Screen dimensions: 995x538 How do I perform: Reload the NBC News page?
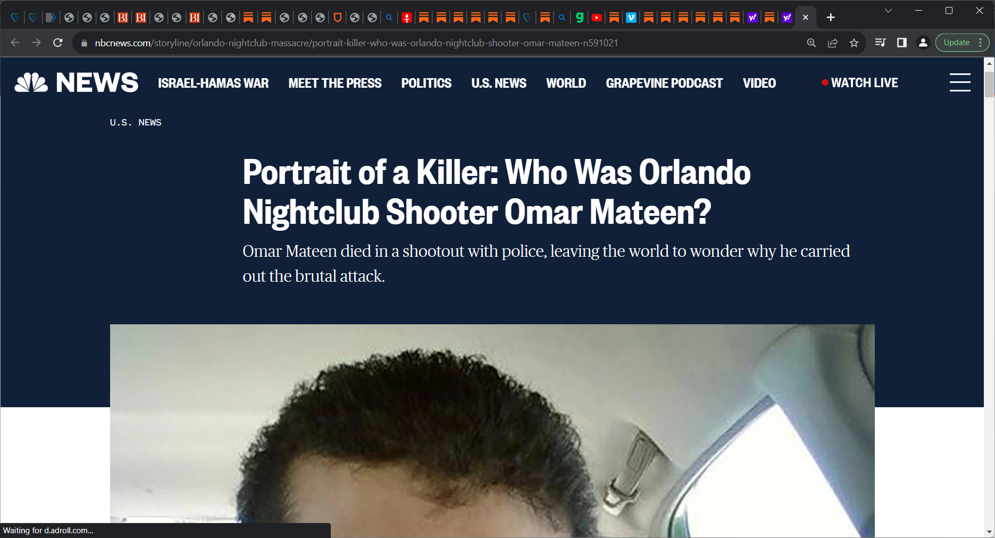[58, 43]
